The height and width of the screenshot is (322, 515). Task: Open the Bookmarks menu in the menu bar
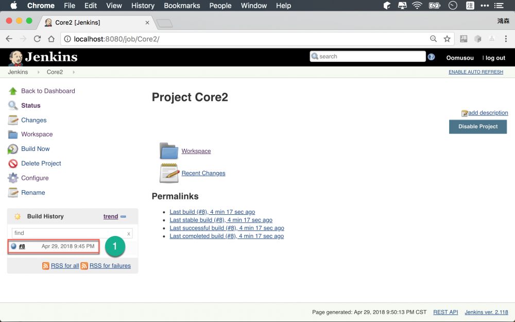(x=181, y=6)
